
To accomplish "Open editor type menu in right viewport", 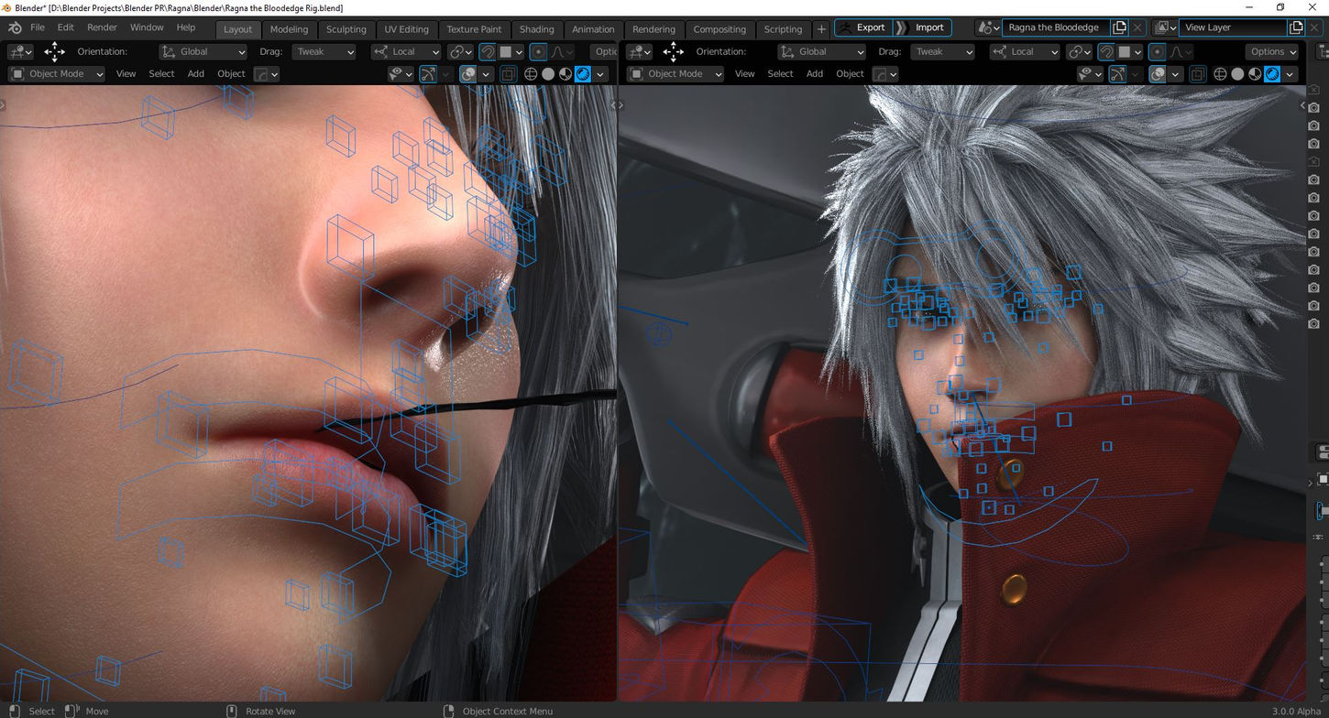I will click(x=639, y=51).
